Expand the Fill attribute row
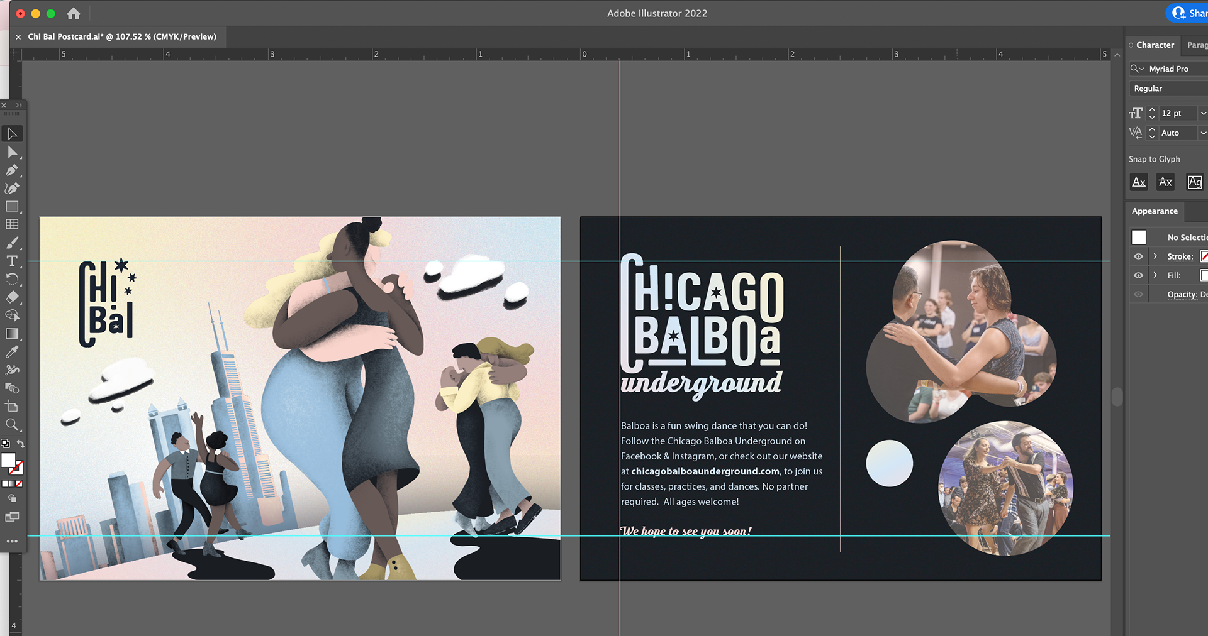This screenshot has height=636, width=1208. coord(1155,275)
